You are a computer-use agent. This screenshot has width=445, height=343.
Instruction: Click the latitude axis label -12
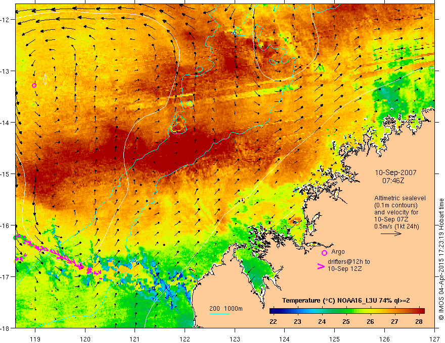[6, 20]
